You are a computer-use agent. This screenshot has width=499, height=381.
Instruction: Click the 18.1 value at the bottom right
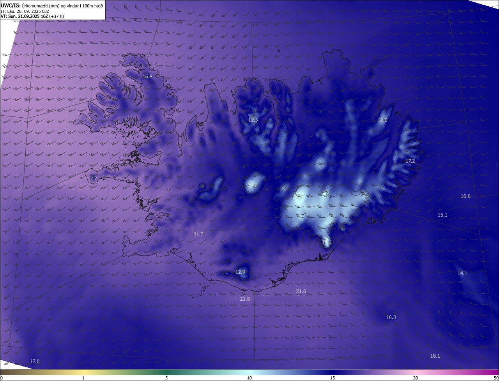pos(435,356)
